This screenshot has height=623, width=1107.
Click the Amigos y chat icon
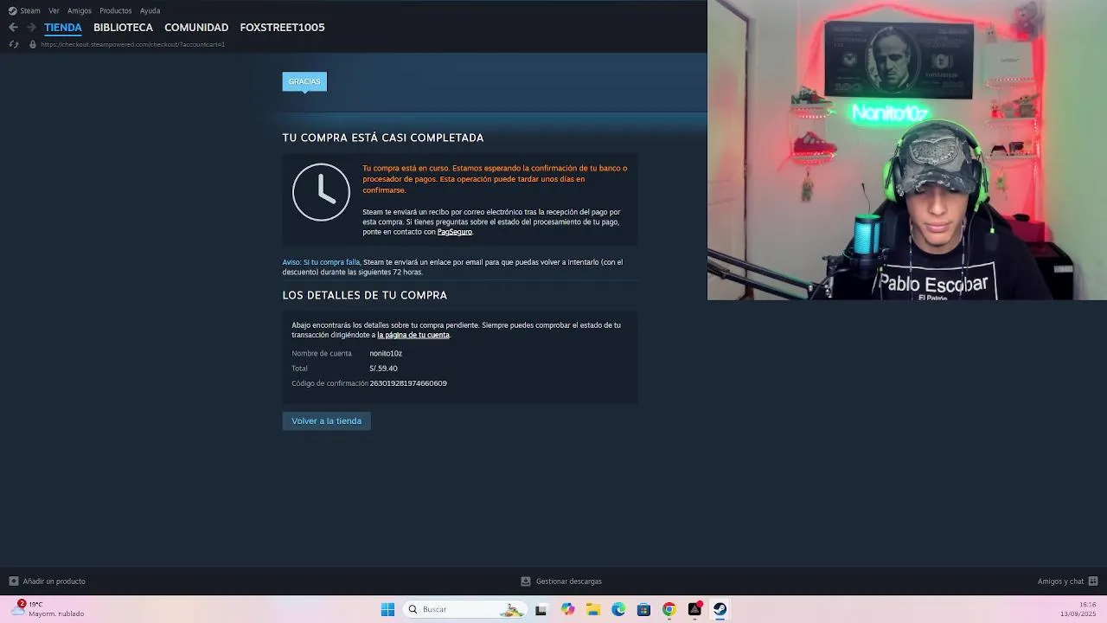pyautogui.click(x=1093, y=581)
